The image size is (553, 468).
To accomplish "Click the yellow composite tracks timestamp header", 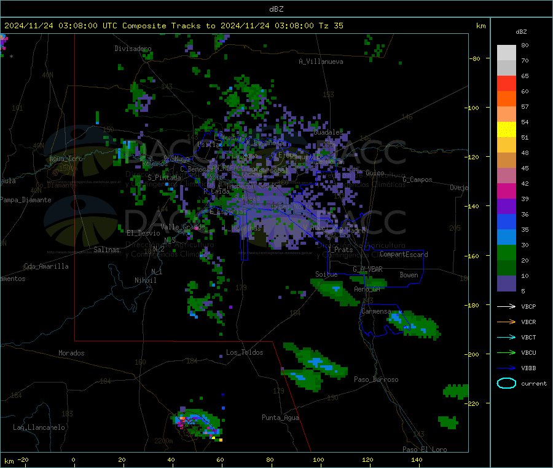I will point(173,25).
